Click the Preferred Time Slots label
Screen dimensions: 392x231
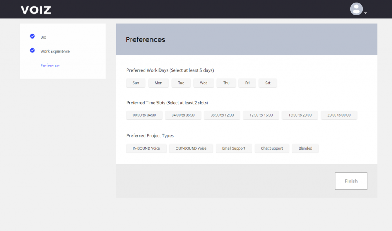[167, 103]
